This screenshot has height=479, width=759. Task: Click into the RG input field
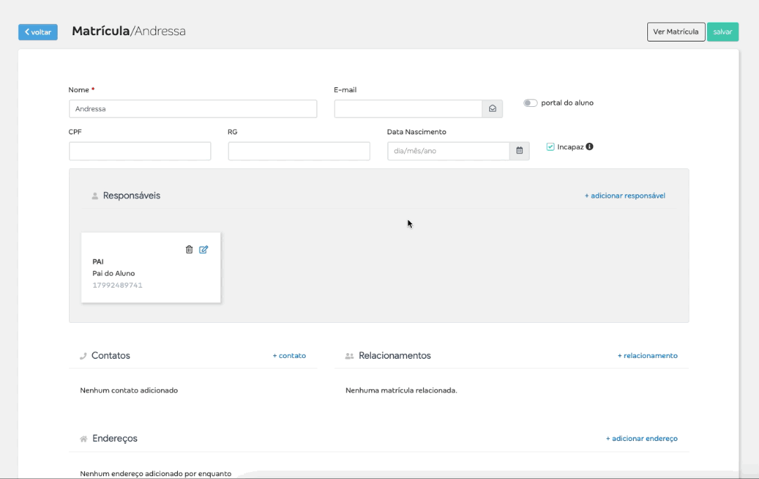(x=299, y=151)
